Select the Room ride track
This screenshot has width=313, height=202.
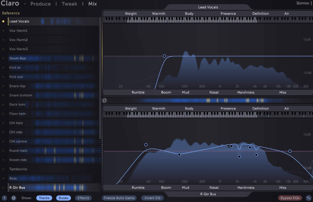click(x=54, y=160)
